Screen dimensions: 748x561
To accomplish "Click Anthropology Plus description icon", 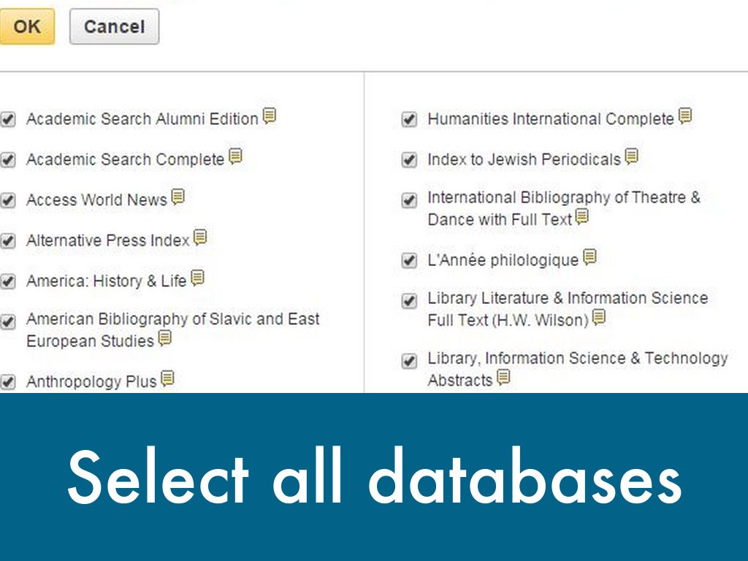I will coord(167,378).
